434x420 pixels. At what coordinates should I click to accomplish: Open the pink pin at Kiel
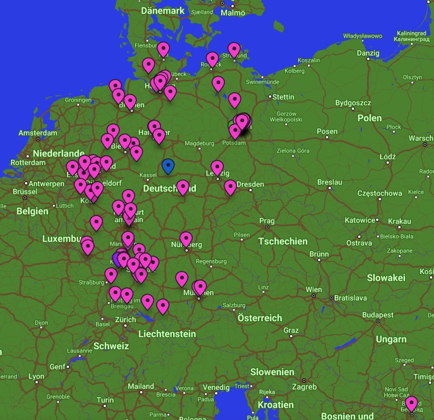pyautogui.click(x=163, y=49)
